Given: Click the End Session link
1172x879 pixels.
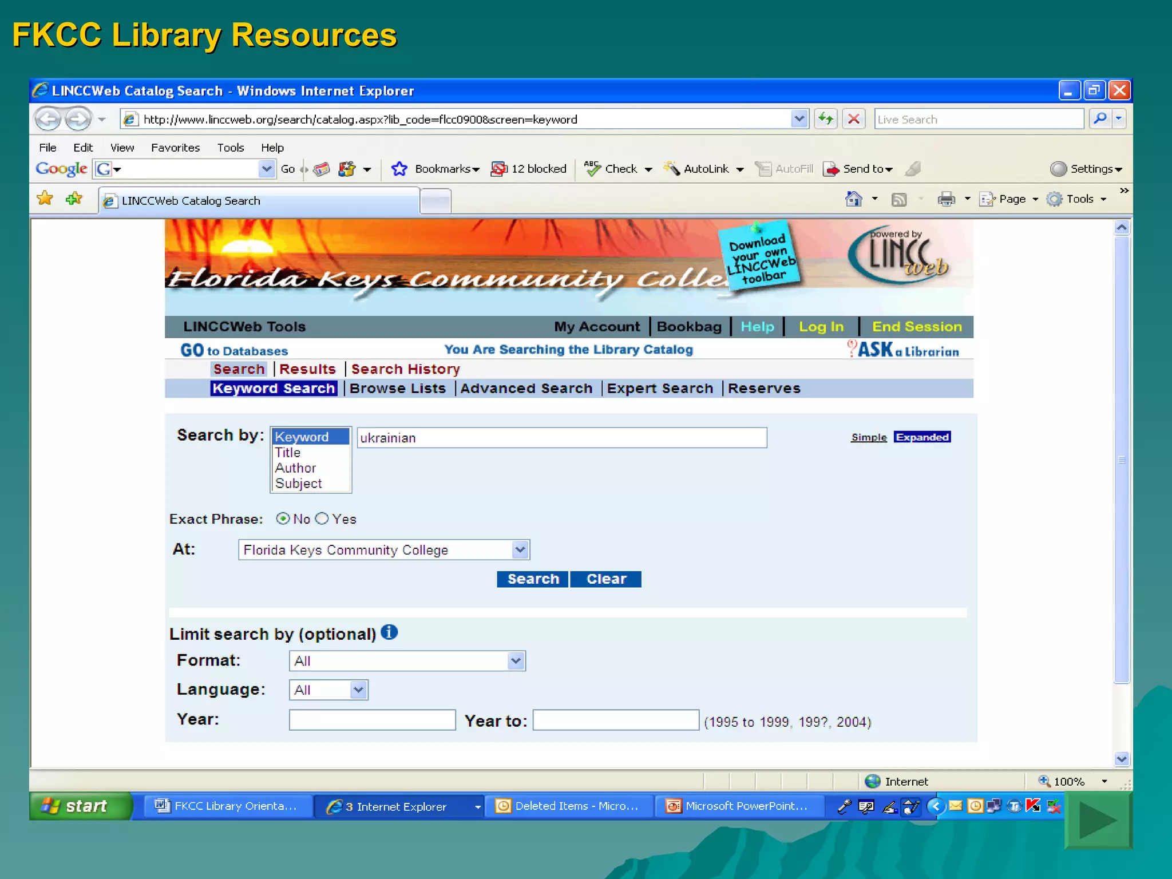Looking at the screenshot, I should coord(917,327).
